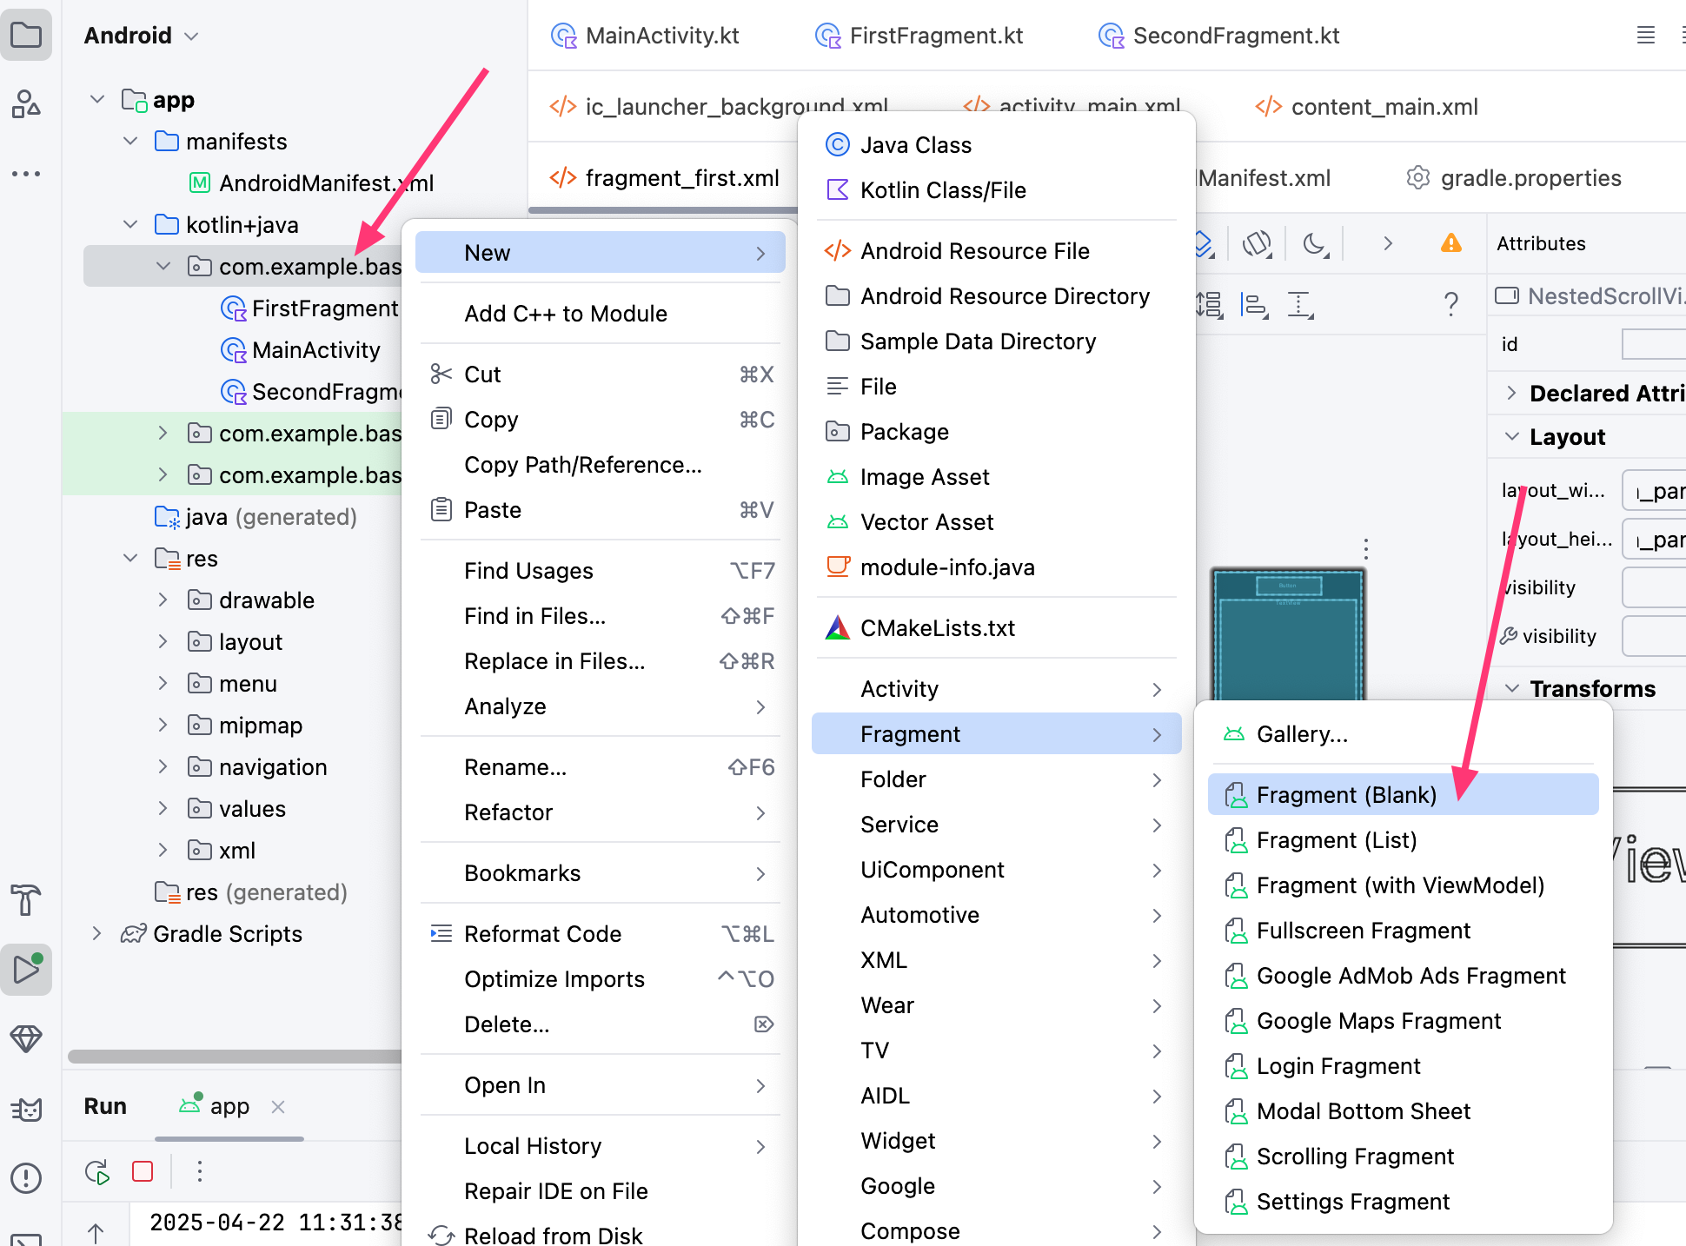Click the Rerun app icon in Run panel
The image size is (1686, 1246).
97,1171
